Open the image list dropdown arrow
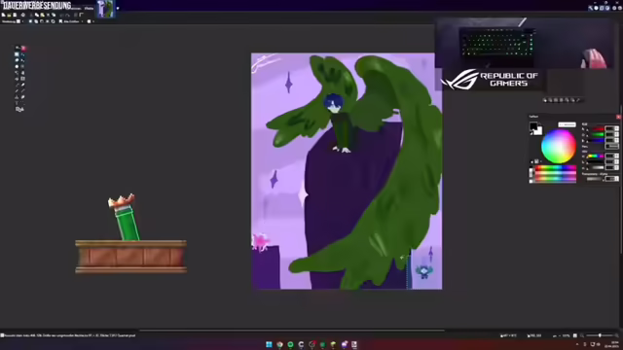The width and height of the screenshot is (623, 350). click(x=118, y=8)
